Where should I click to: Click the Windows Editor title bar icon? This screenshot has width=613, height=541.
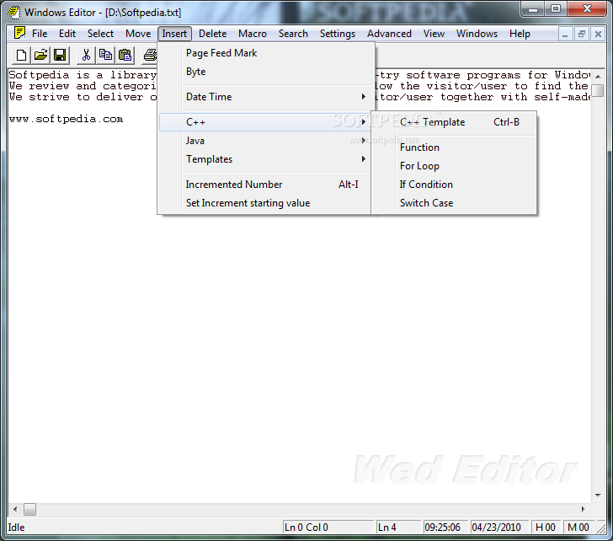[13, 12]
